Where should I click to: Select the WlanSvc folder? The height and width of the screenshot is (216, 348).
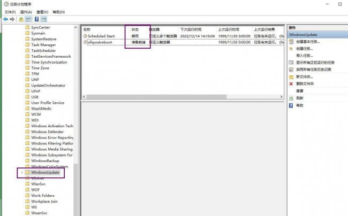(39, 184)
